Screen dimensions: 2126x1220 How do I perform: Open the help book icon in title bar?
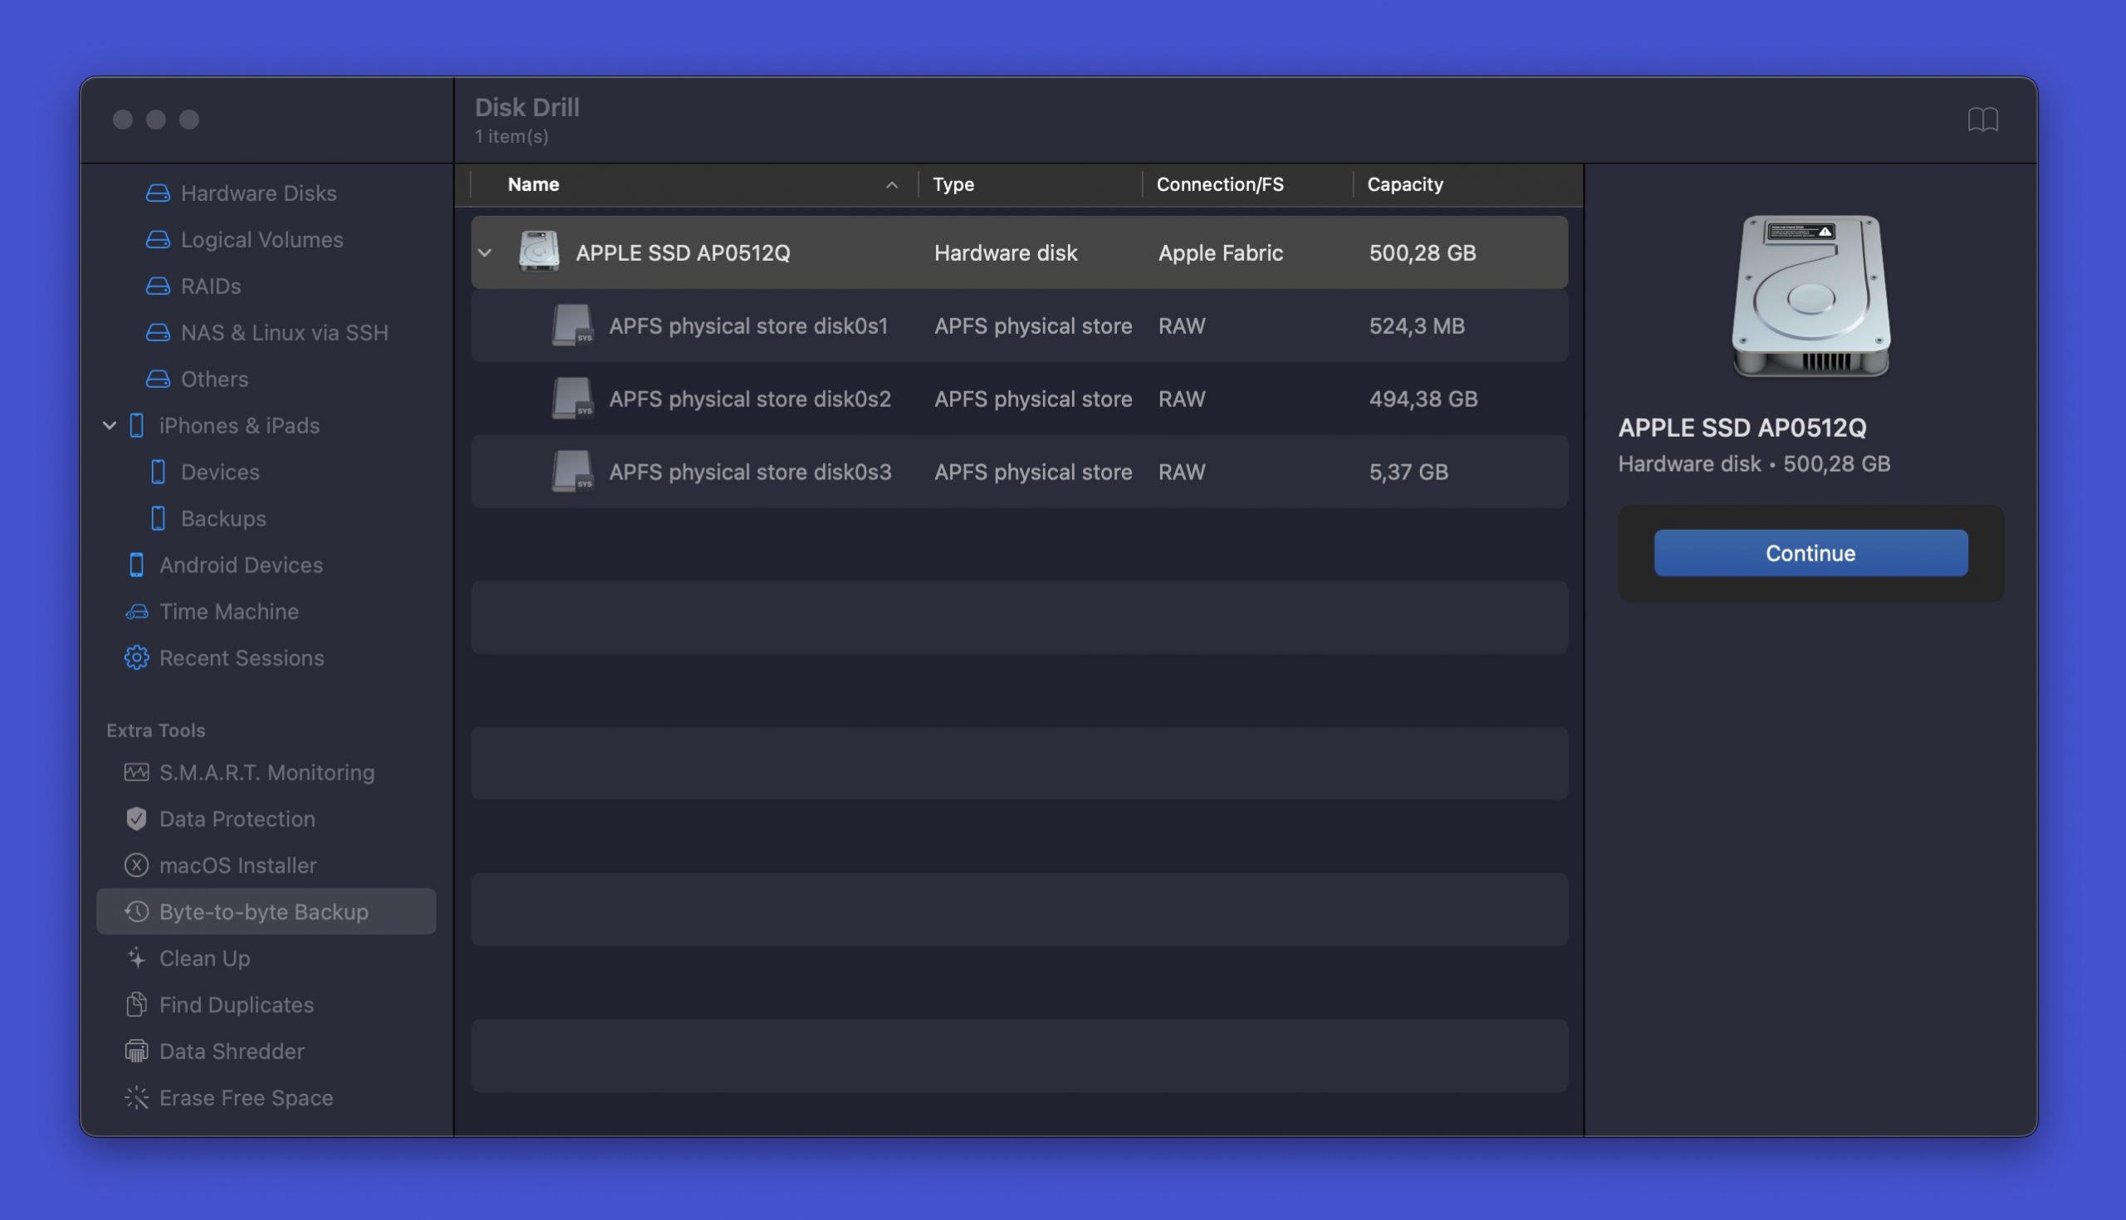pos(1983,120)
